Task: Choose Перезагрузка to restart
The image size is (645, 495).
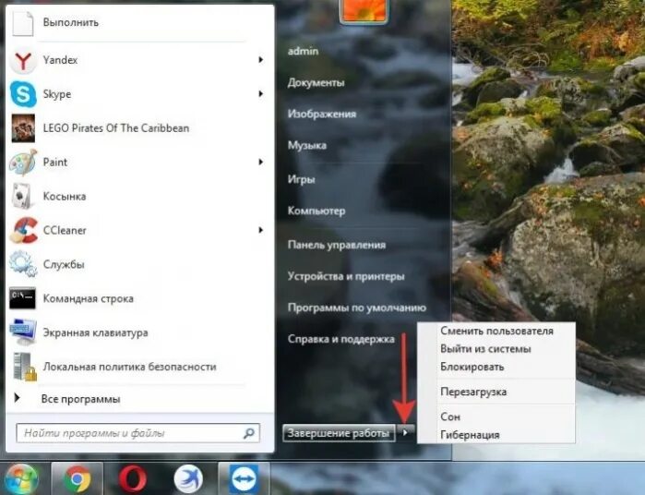Action: pyautogui.click(x=473, y=392)
